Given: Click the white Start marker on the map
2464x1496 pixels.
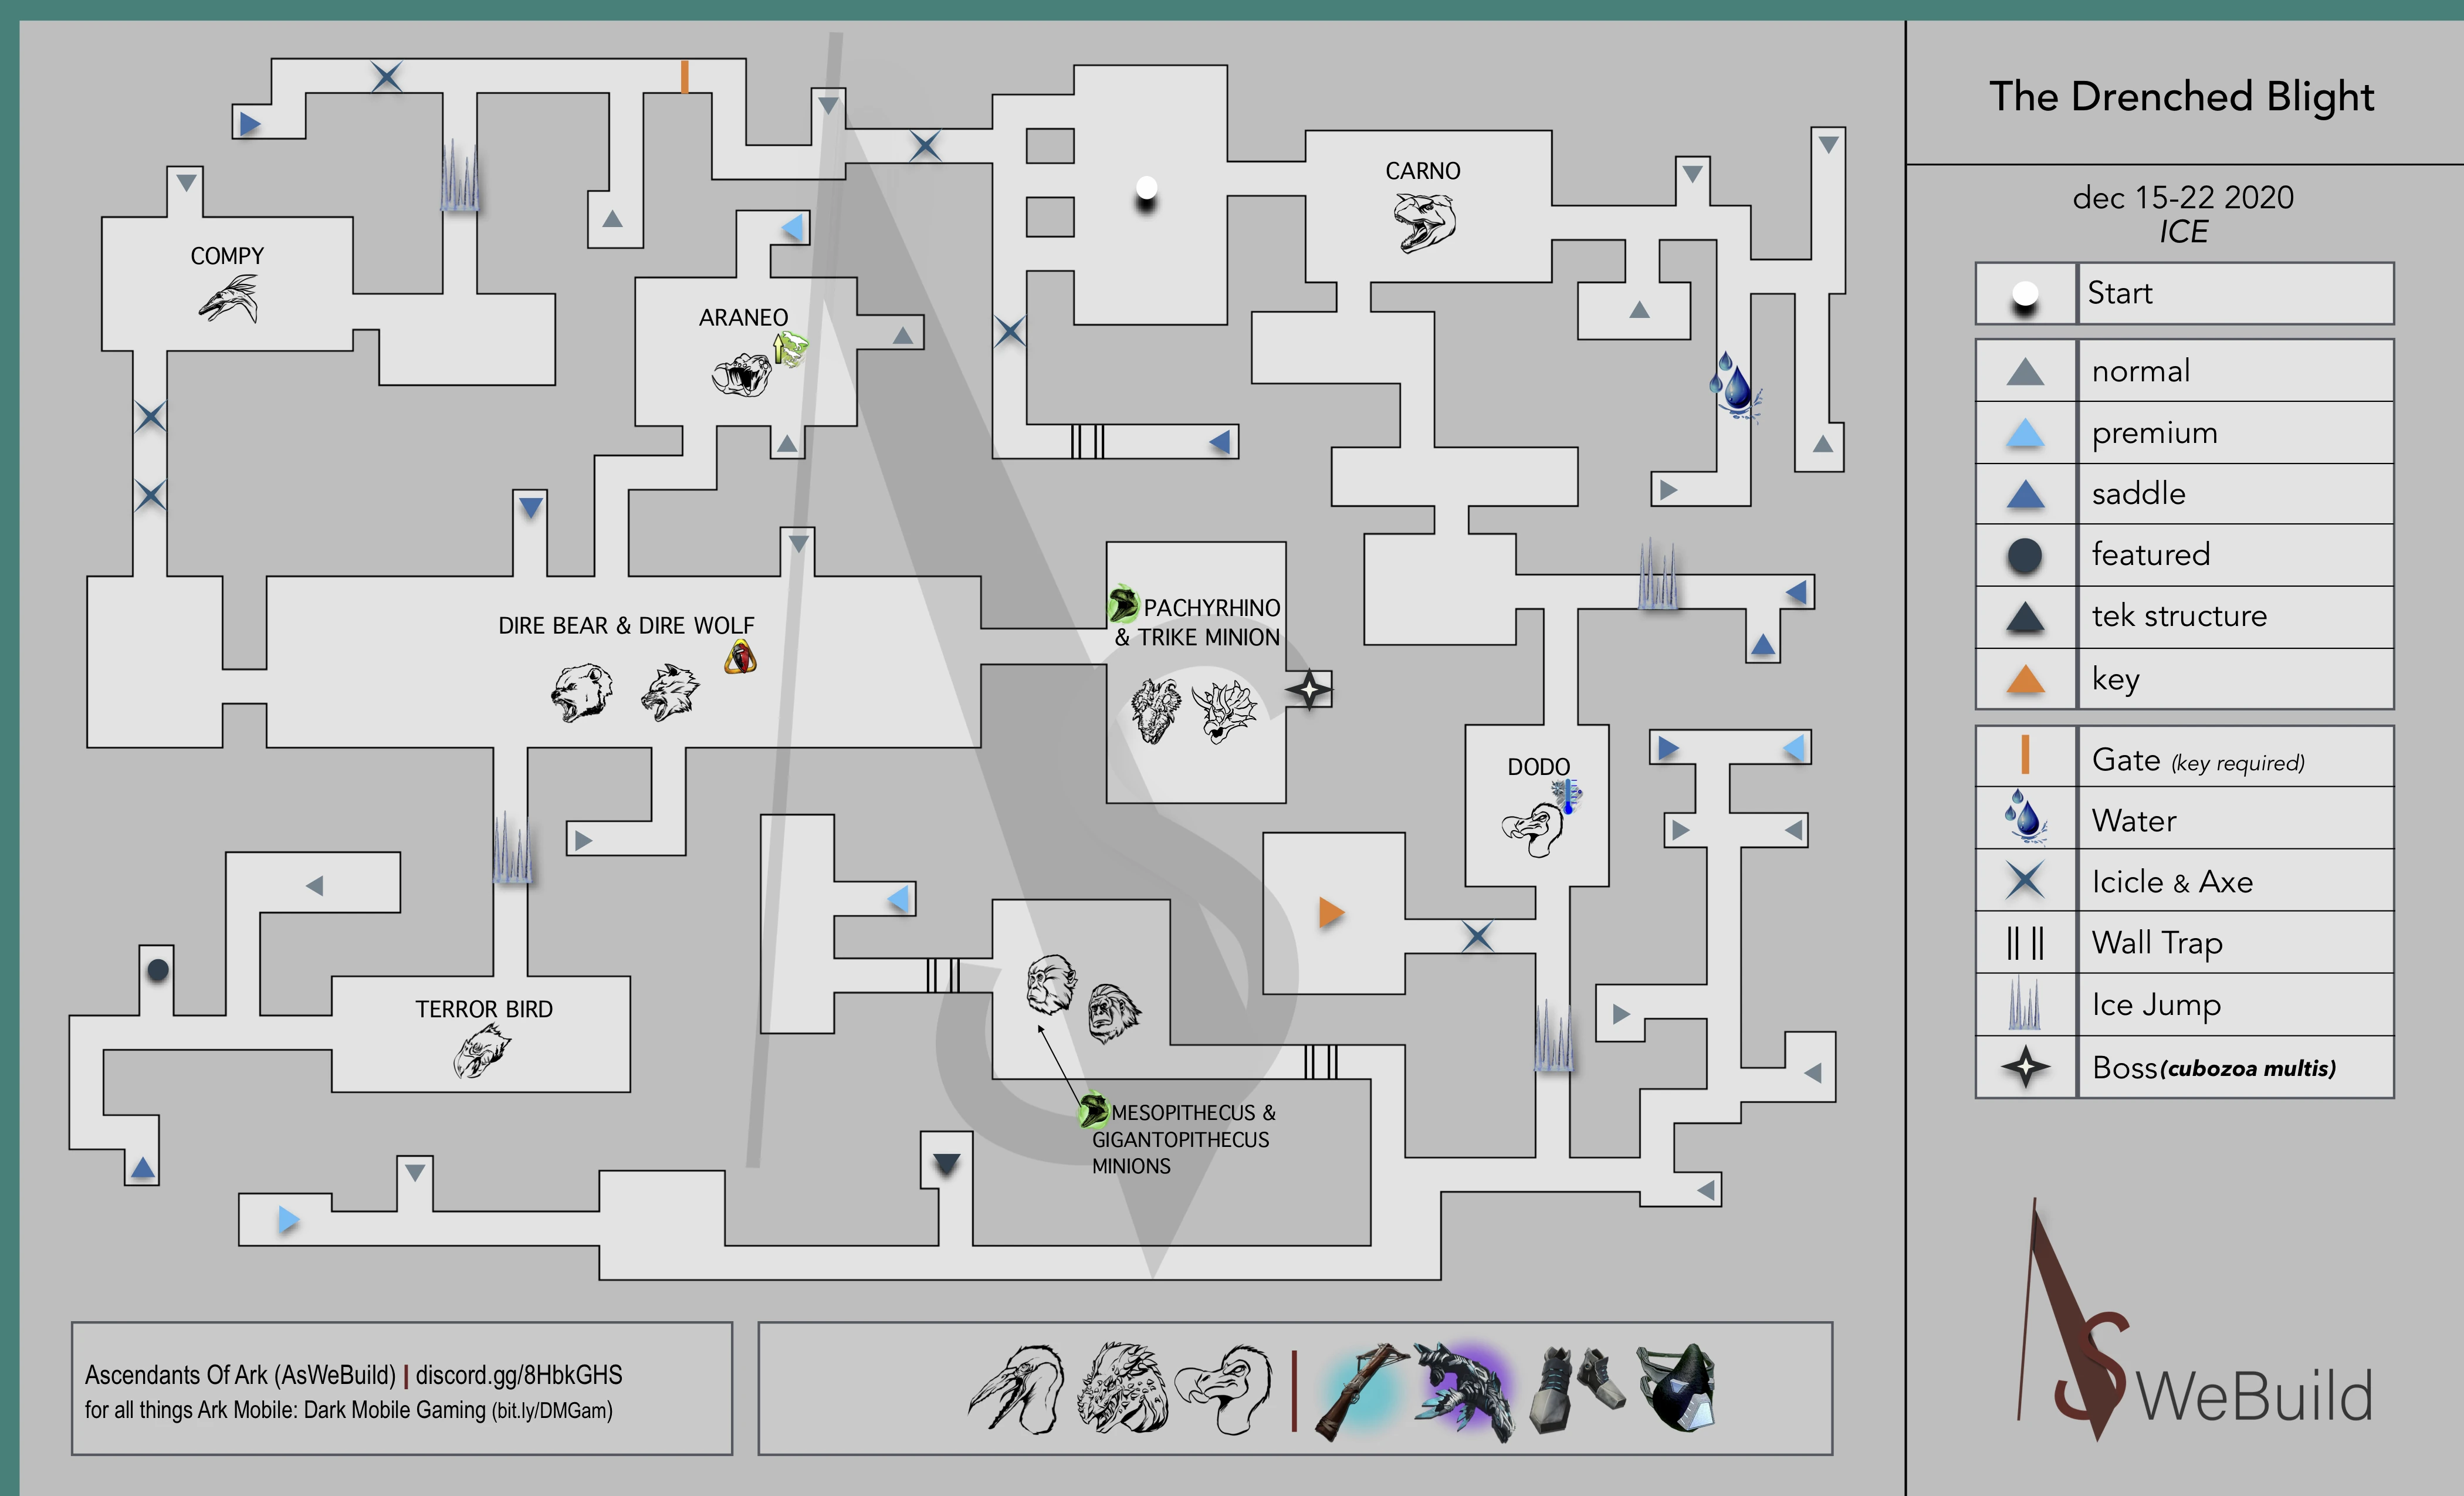Looking at the screenshot, I should (x=1147, y=187).
